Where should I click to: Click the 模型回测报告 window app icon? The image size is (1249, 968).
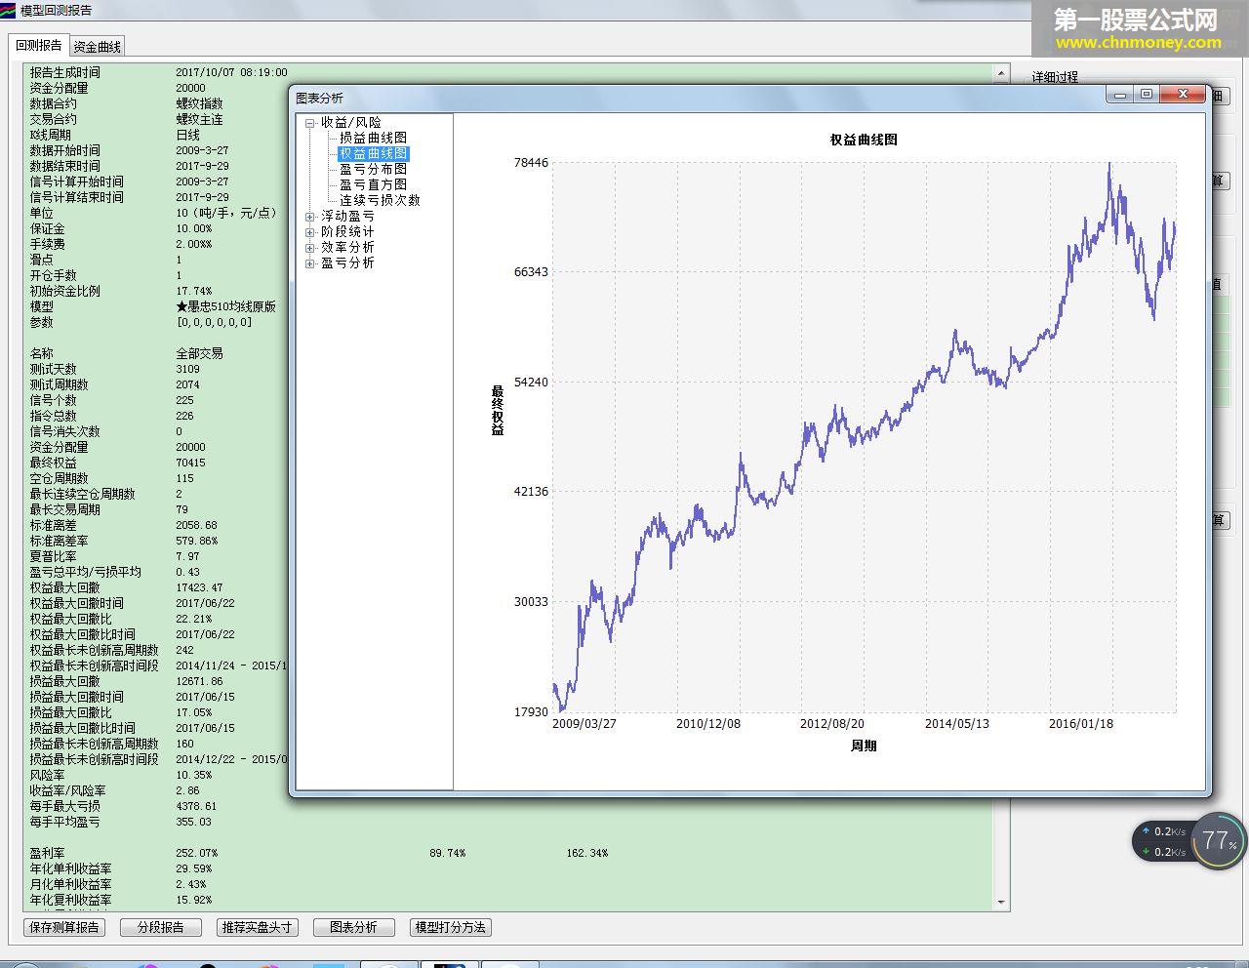(9, 10)
